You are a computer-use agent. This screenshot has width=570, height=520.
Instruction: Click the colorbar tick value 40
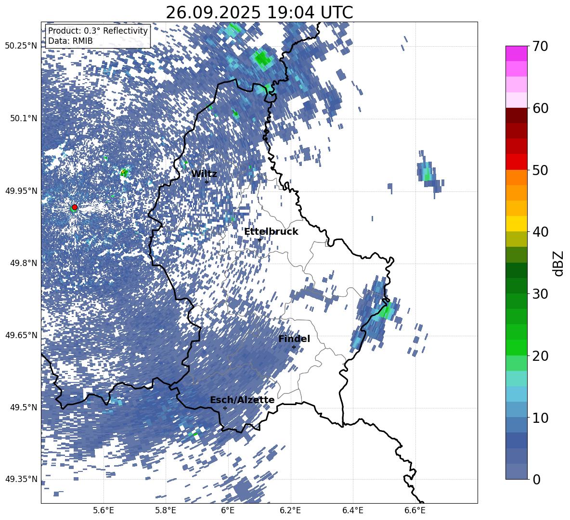coord(541,232)
